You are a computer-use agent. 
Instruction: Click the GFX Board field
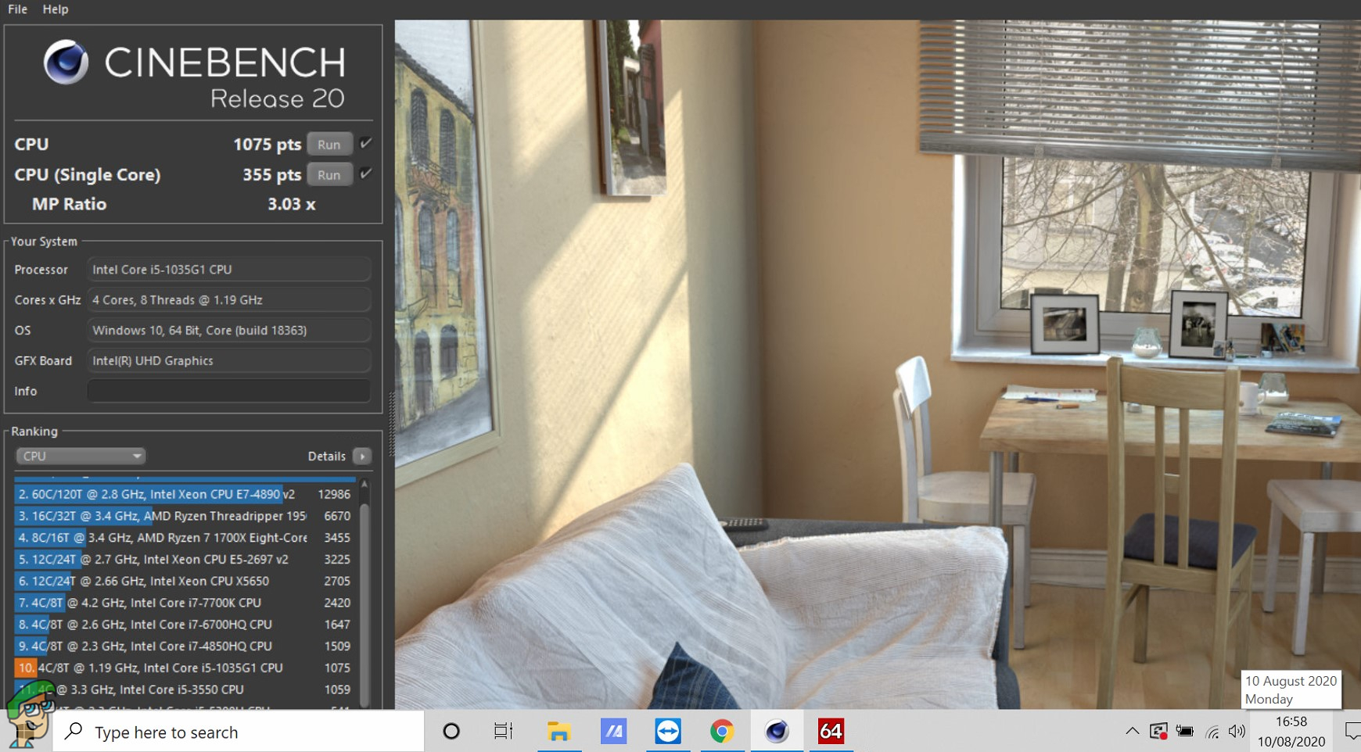tap(228, 360)
